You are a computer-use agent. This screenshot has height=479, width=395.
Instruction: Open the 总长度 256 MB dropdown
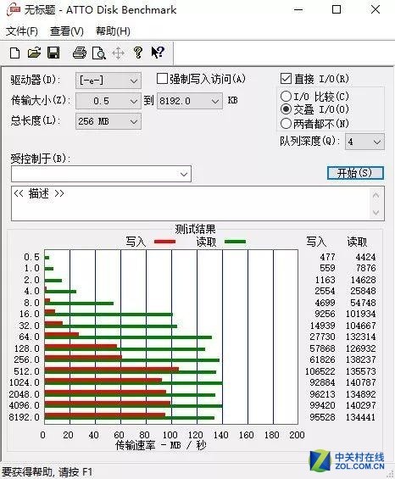tap(108, 121)
